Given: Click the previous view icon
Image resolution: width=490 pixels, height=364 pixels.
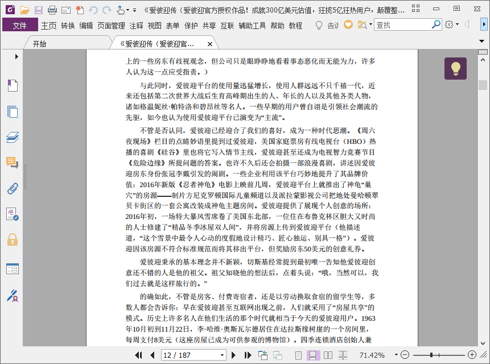Looking at the screenshot, I should (x=263, y=355).
